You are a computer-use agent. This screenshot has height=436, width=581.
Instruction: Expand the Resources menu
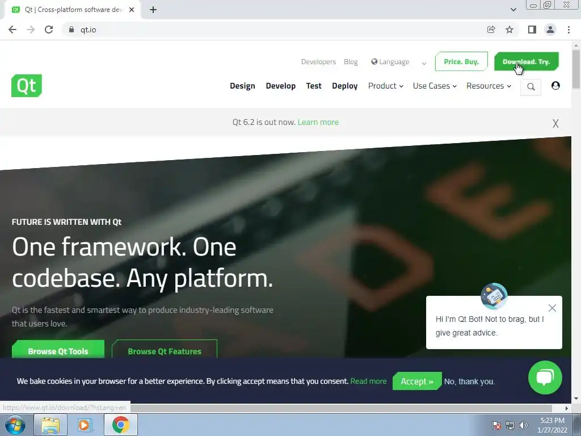pos(489,86)
